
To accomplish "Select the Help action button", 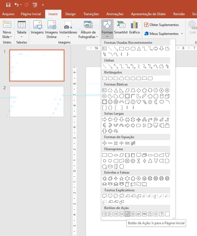I will 162,214.
